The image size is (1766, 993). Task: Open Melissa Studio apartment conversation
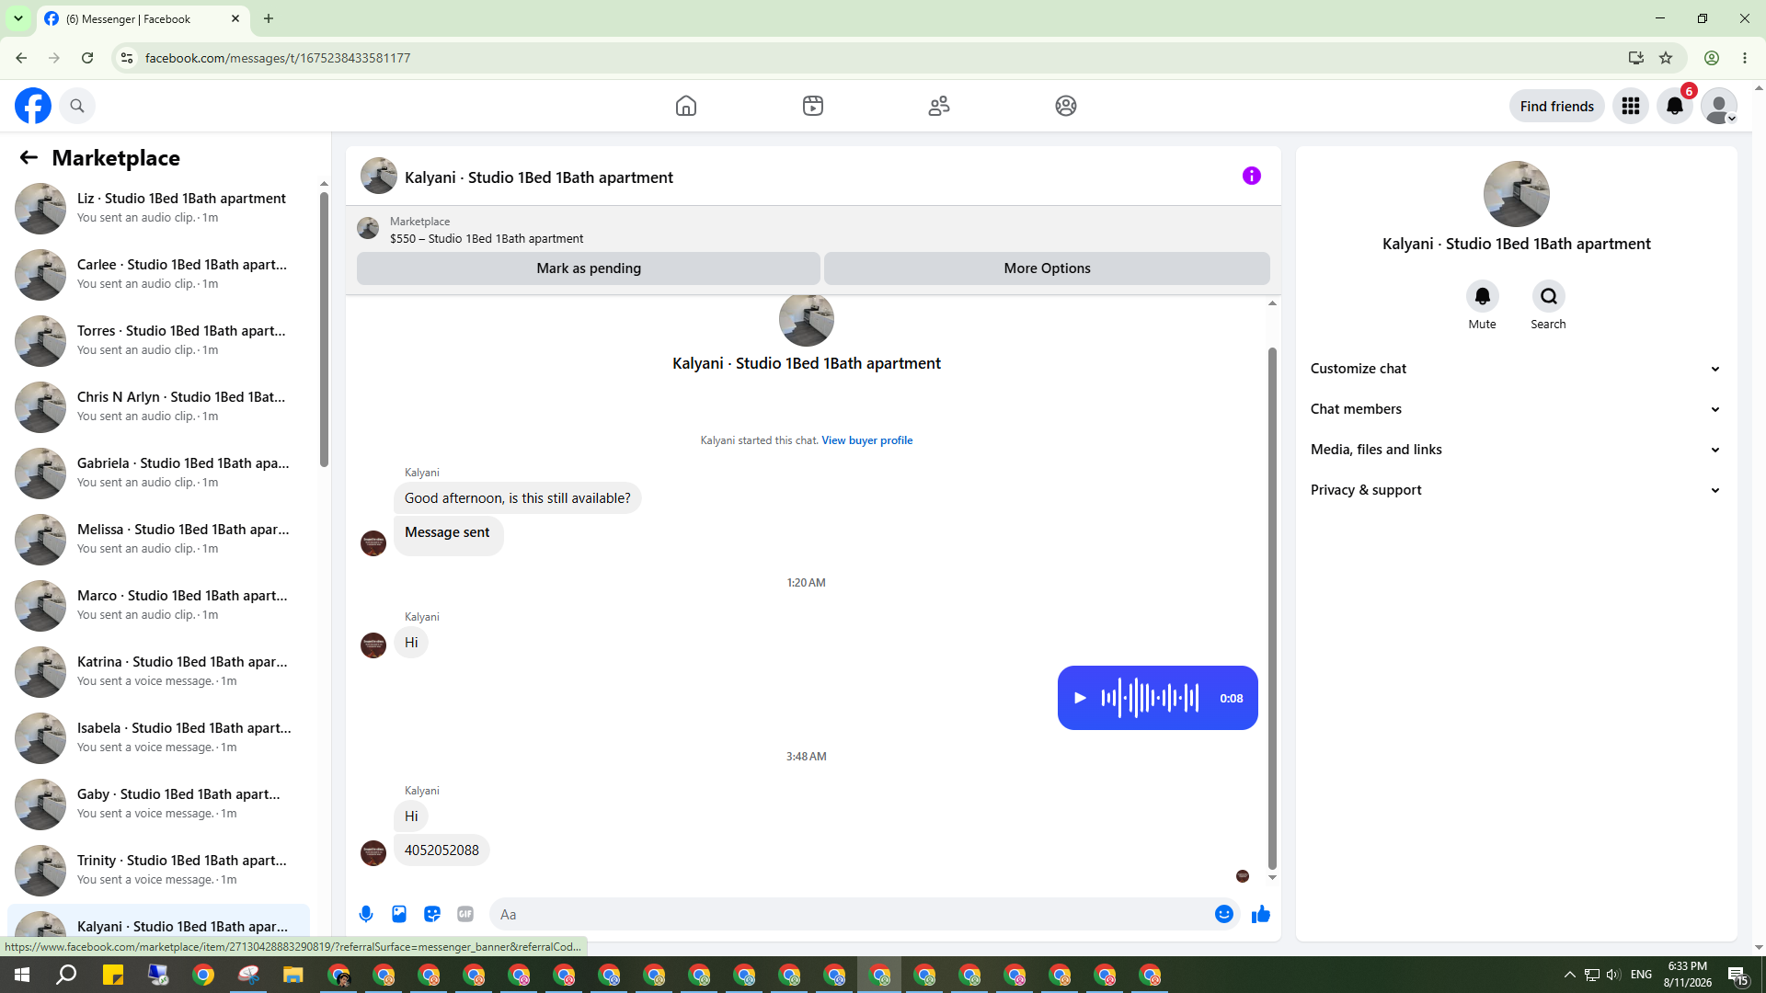point(158,539)
